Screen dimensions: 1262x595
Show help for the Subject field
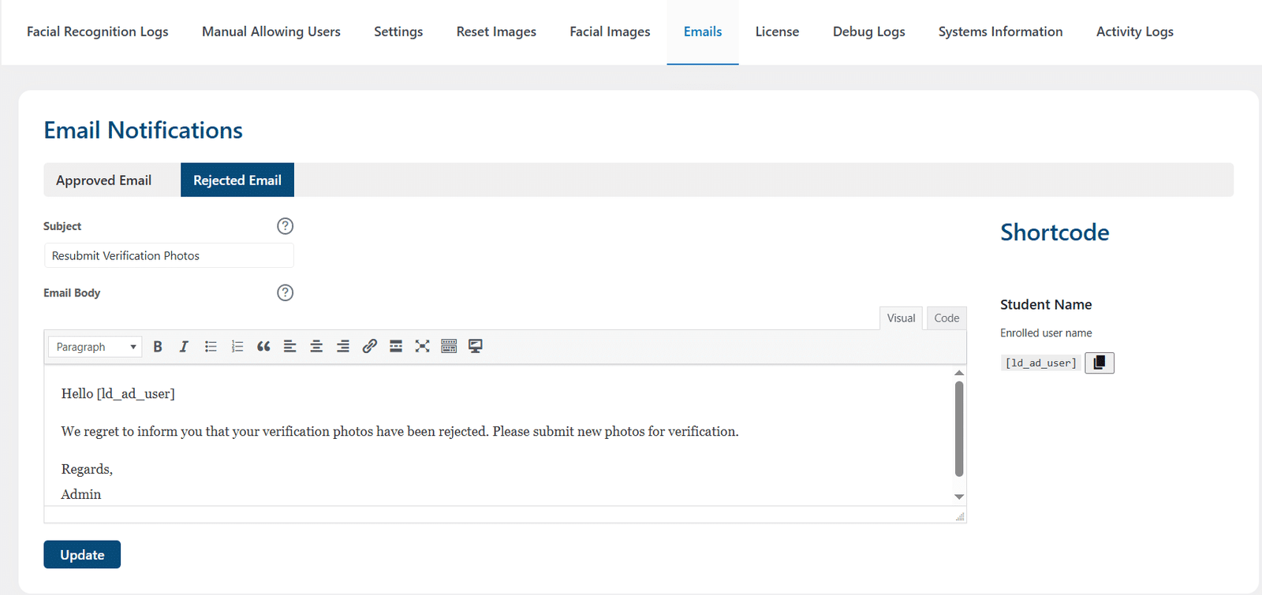[x=286, y=226]
